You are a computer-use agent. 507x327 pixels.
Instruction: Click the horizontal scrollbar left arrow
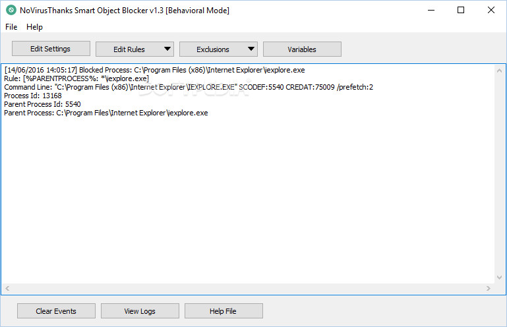[x=7, y=288]
